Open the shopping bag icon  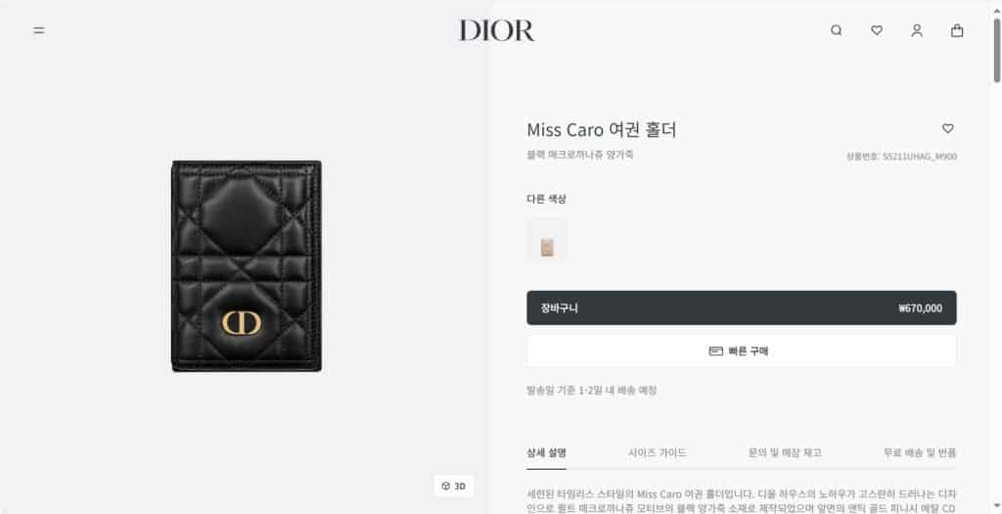[x=957, y=30]
